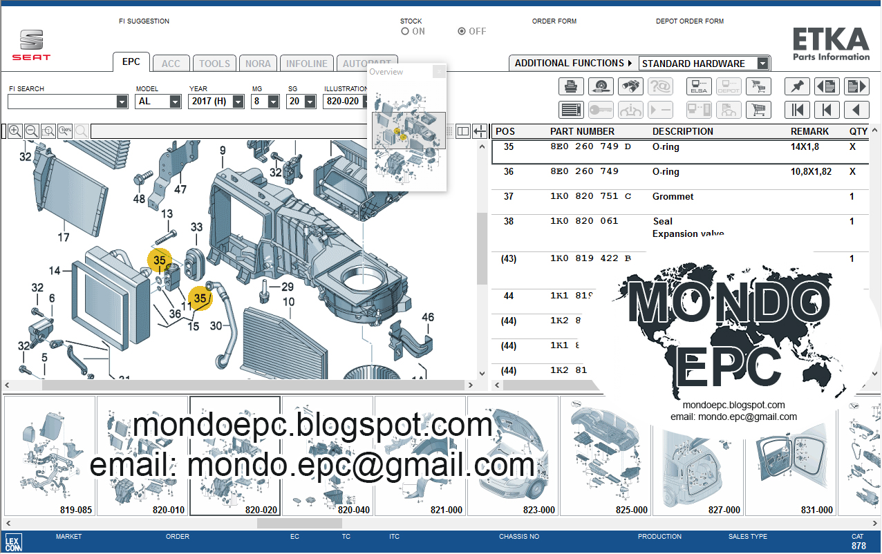Add parts to the shopping cart
The width and height of the screenshot is (882, 554).
pos(758,109)
